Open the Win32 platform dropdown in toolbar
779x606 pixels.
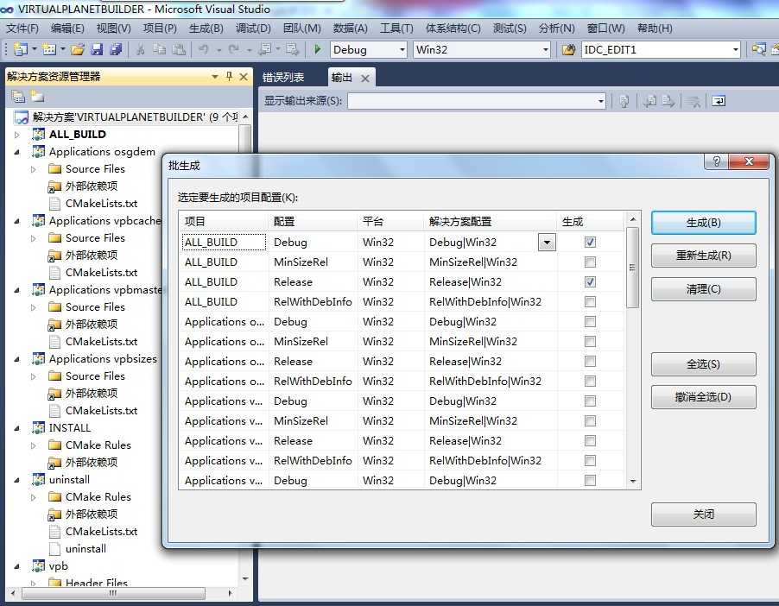[546, 50]
